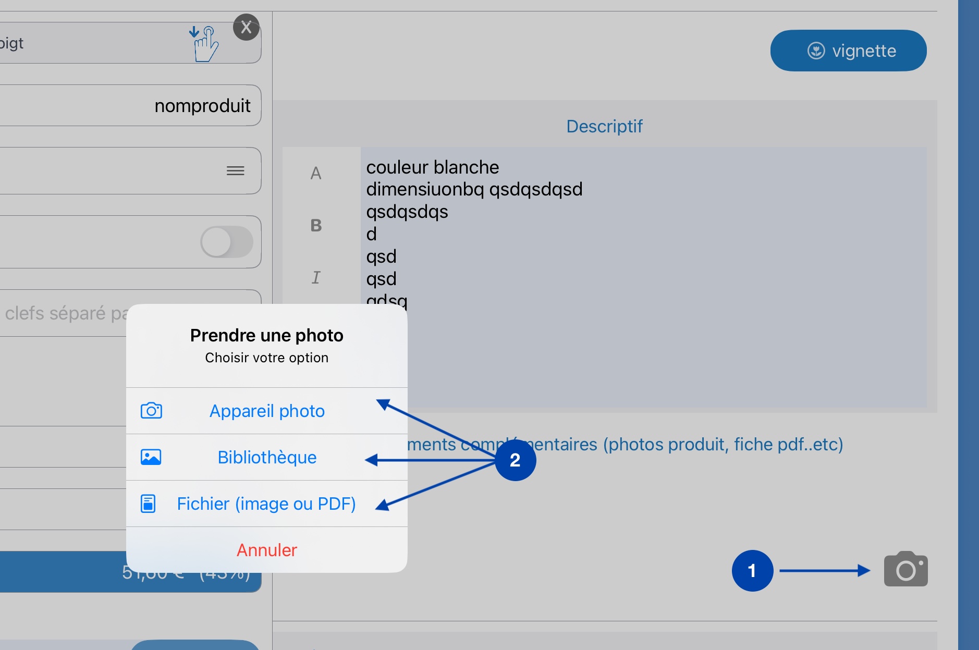Click into the Descriptif text area
The height and width of the screenshot is (650, 979).
tap(643, 277)
